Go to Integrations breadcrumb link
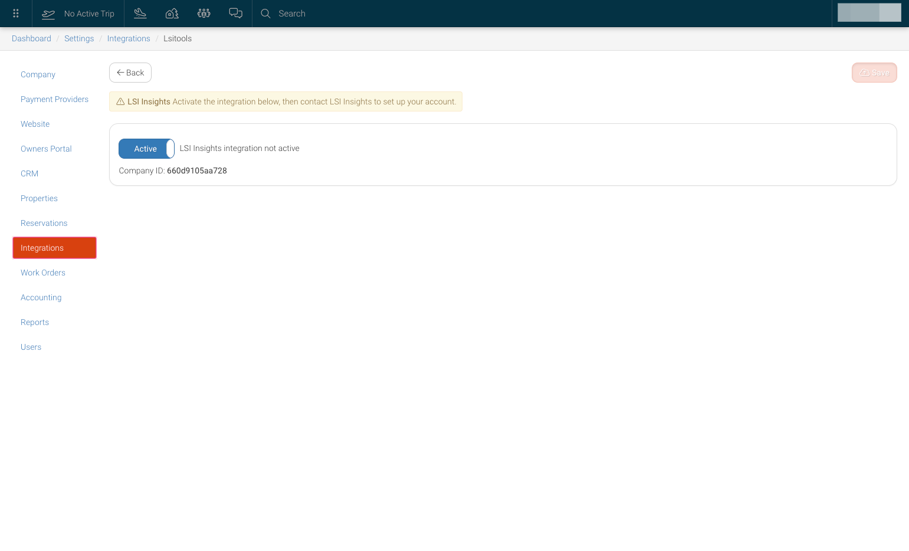This screenshot has height=551, width=909. click(129, 38)
